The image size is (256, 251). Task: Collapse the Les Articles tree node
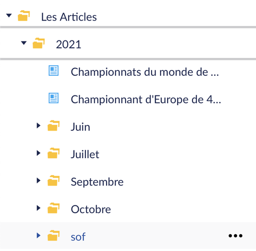coord(9,15)
